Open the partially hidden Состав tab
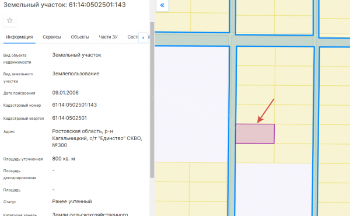 [x=133, y=37]
